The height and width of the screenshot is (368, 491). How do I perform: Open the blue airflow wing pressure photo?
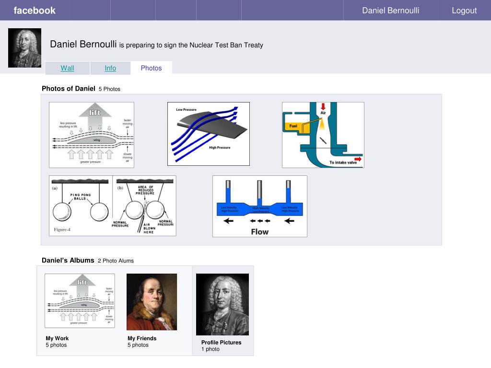208,134
